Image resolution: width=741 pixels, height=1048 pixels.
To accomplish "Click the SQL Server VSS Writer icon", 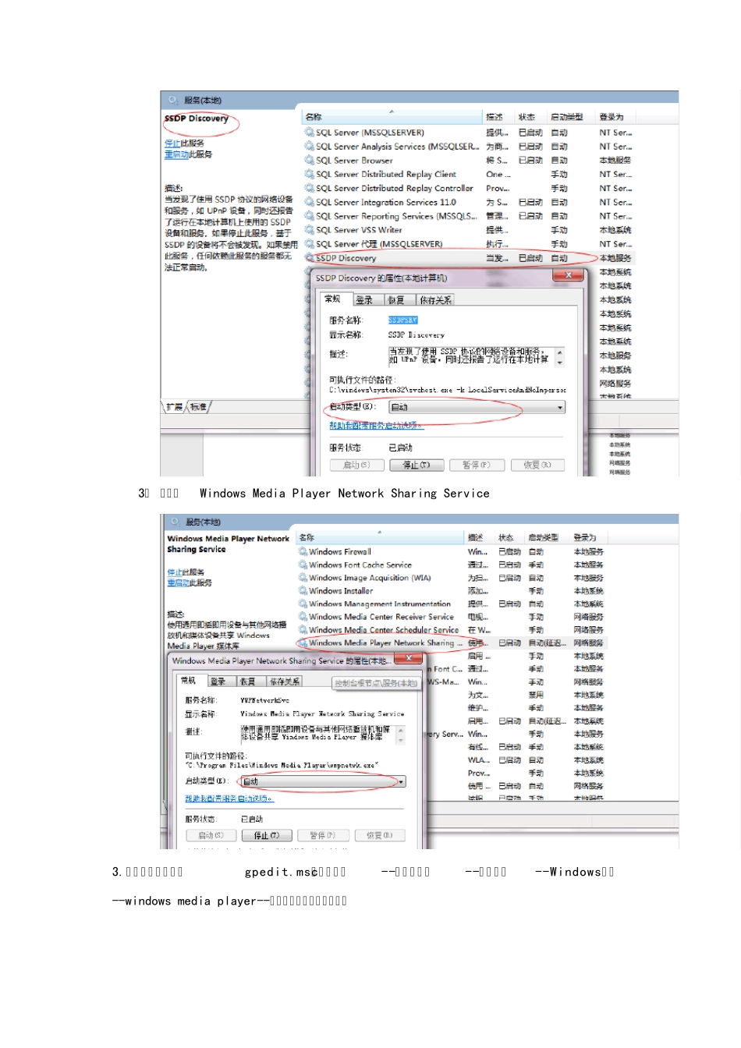I will tap(309, 231).
